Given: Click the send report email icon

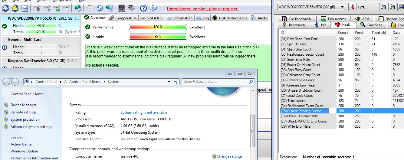Looking at the screenshot, I should [x=100, y=8].
